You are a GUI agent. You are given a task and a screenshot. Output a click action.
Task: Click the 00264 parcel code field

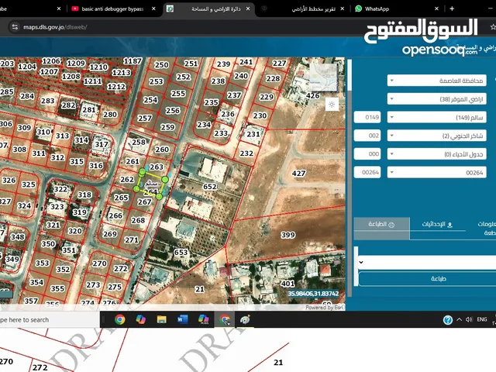[x=367, y=172]
